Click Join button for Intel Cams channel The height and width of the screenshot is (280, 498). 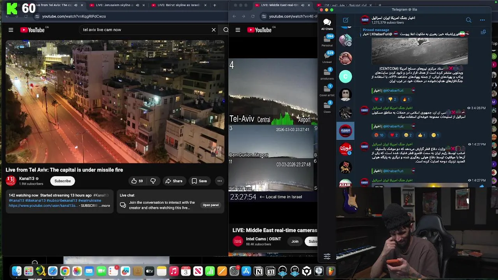click(295, 241)
